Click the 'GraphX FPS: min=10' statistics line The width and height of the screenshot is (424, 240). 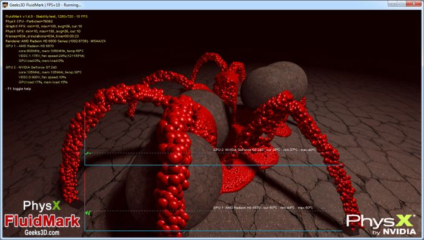click(44, 26)
